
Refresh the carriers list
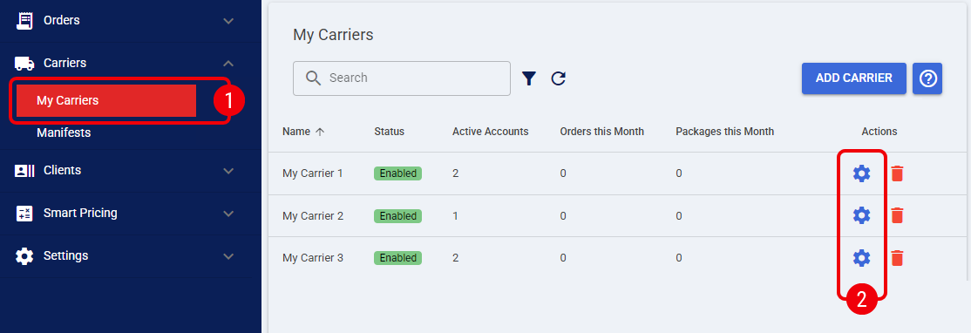(x=559, y=78)
